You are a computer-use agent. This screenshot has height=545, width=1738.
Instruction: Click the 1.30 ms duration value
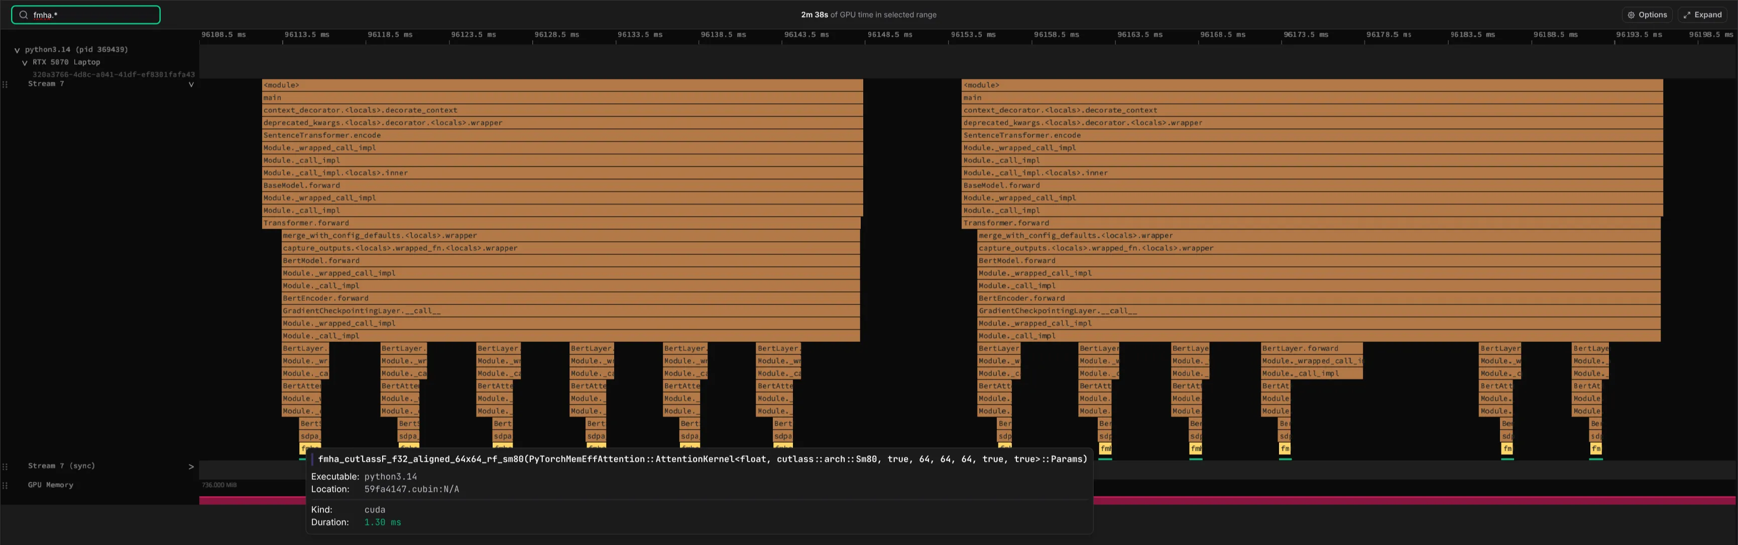(383, 522)
